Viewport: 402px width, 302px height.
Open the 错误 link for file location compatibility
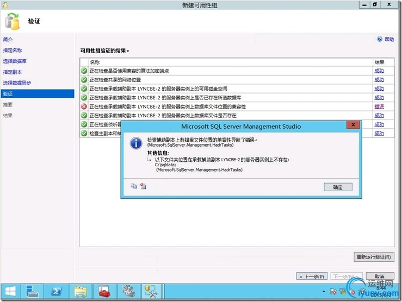point(379,106)
